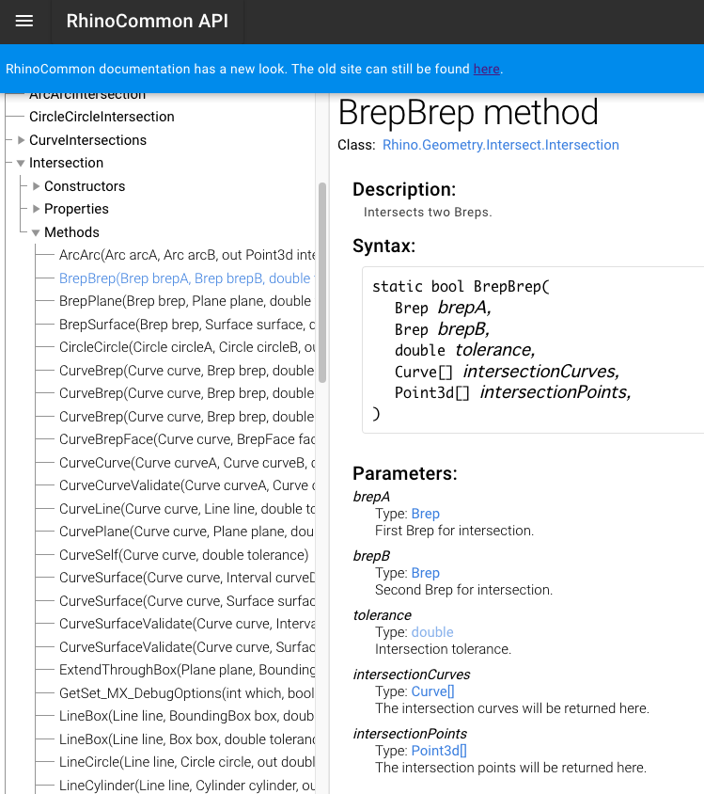Click 'The intersection points will be returned here.'
The height and width of the screenshot is (794, 704).
click(x=510, y=768)
